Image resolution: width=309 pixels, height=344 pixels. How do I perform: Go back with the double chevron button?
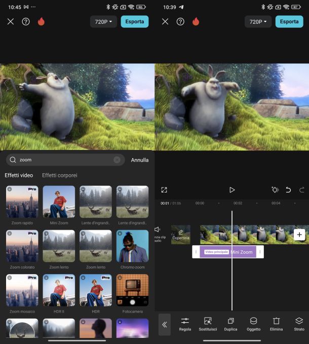click(x=165, y=324)
